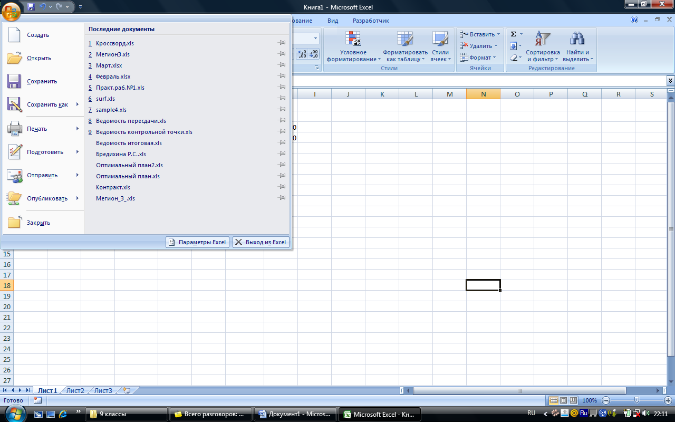Expand Печать submenu arrow
Viewport: 675px width, 422px height.
pyautogui.click(x=78, y=129)
